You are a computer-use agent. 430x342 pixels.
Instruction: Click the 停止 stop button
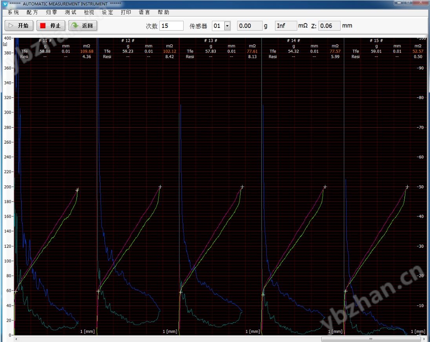click(51, 26)
